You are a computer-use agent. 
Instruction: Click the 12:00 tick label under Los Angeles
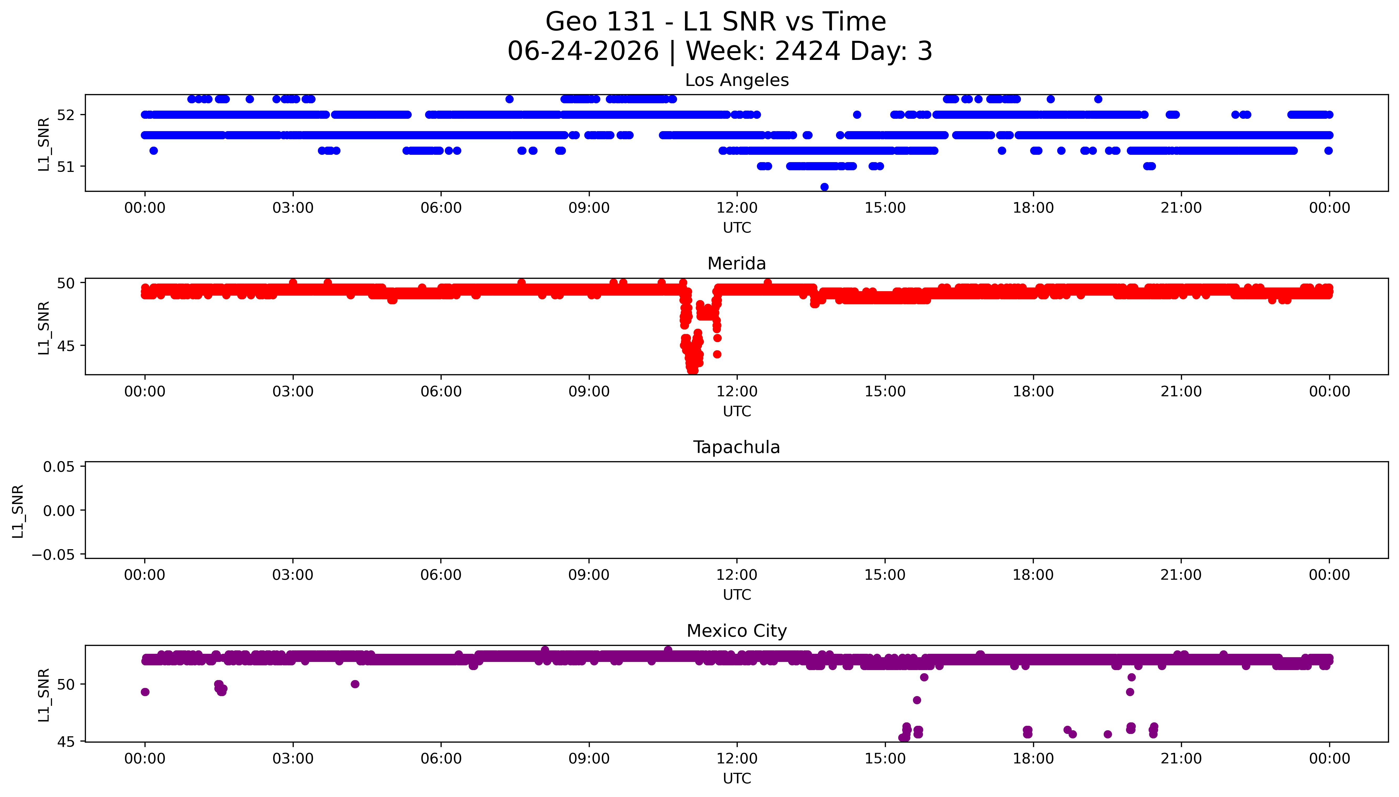[737, 208]
